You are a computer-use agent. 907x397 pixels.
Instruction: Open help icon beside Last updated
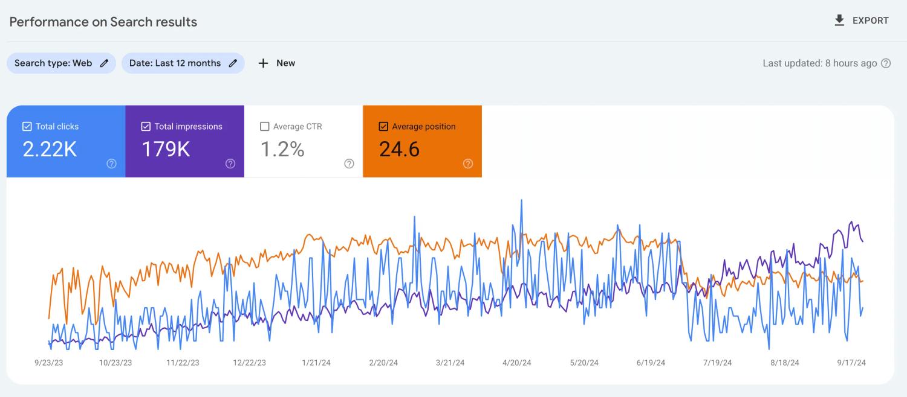coord(886,63)
